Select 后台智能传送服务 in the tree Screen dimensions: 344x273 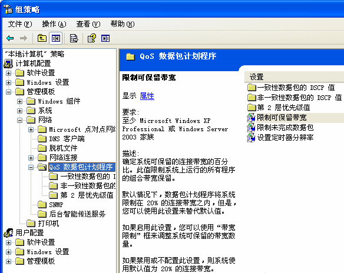tap(77, 214)
